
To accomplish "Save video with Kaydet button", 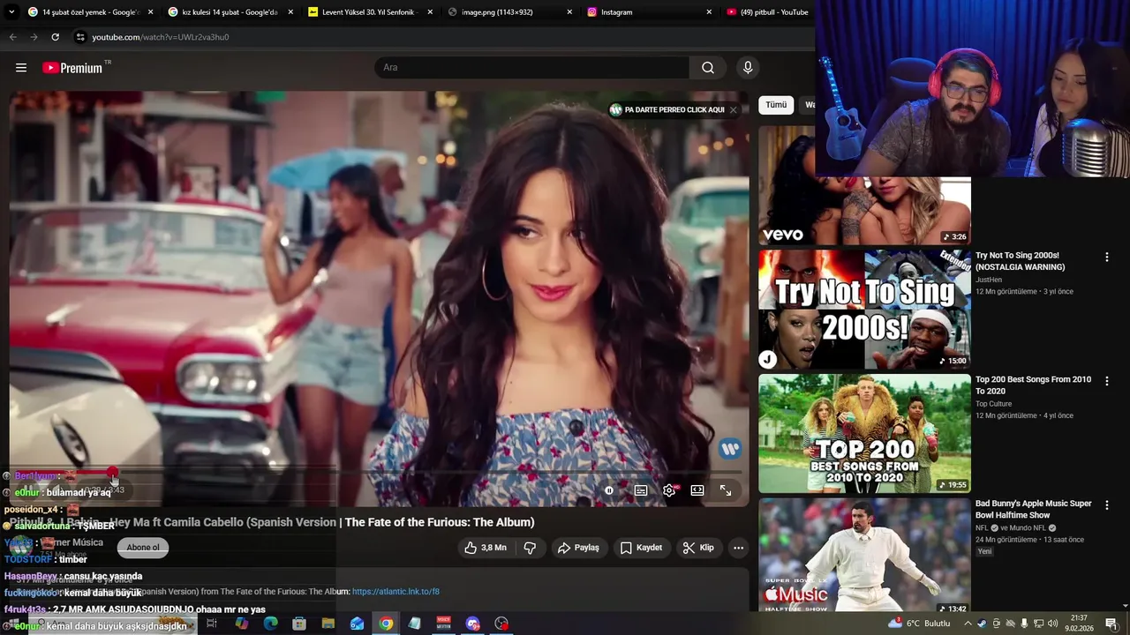I will [x=641, y=548].
